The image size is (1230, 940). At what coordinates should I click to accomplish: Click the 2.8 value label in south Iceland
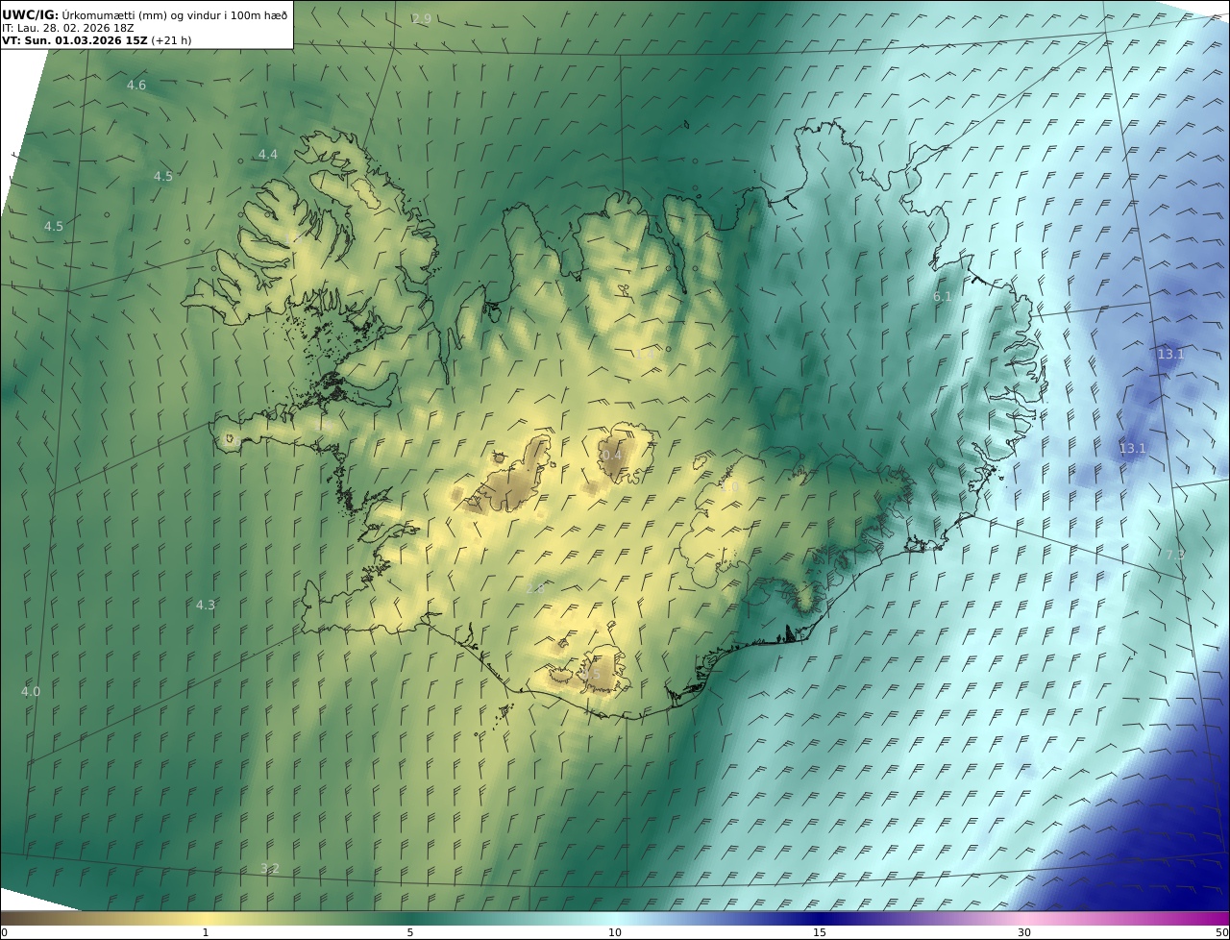click(x=535, y=587)
